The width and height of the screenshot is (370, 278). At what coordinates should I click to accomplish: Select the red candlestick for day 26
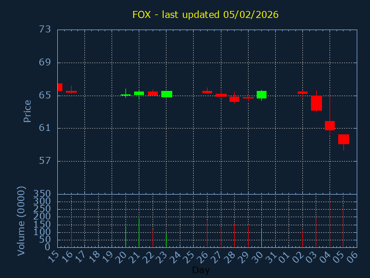click(x=207, y=92)
